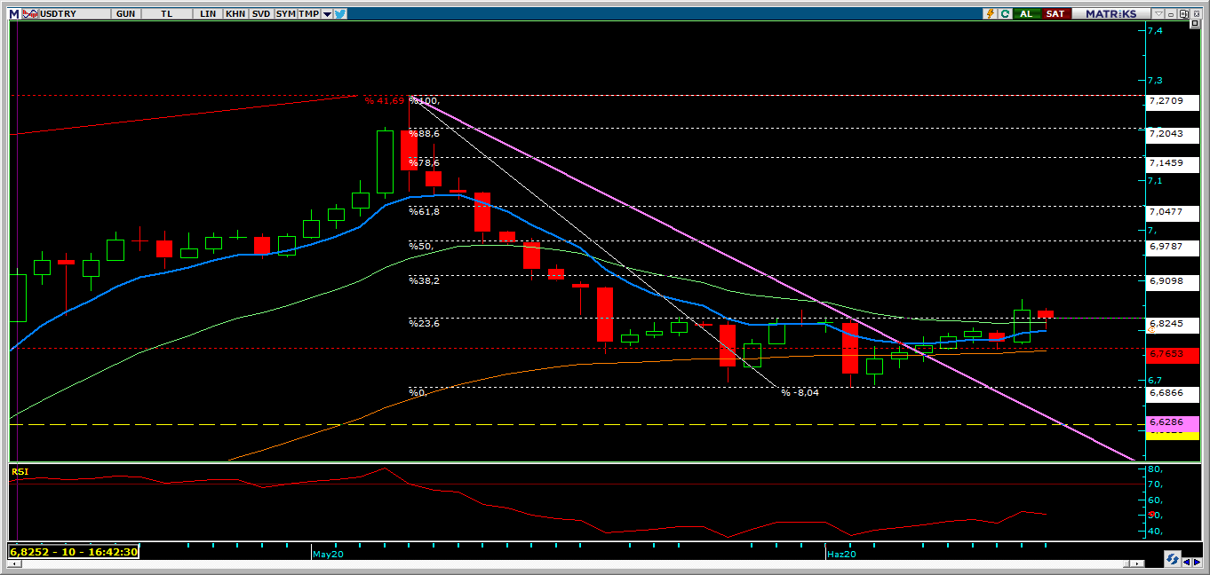
Task: Open the SVD toolbar option
Action: [260, 14]
